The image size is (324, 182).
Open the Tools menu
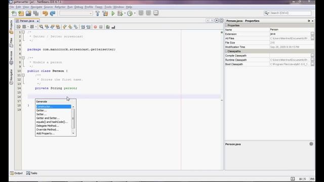click(108, 7)
